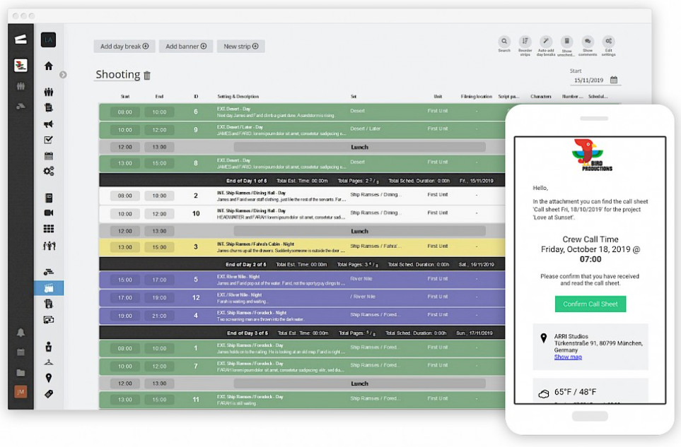Image resolution: width=681 pixels, height=447 pixels.
Task: Click New strip button
Action: click(x=240, y=47)
